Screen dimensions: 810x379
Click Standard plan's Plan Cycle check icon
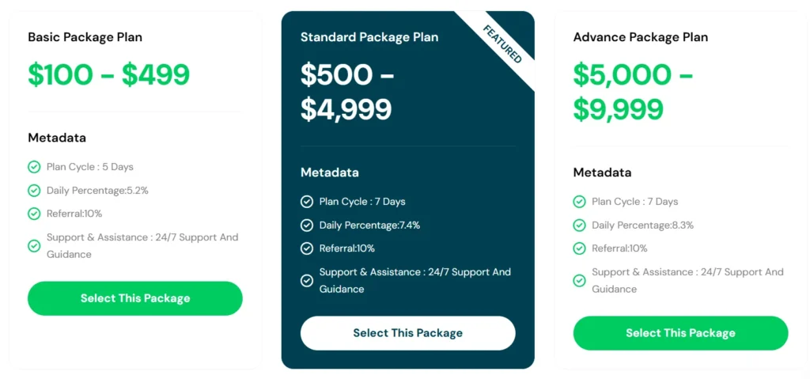click(307, 202)
